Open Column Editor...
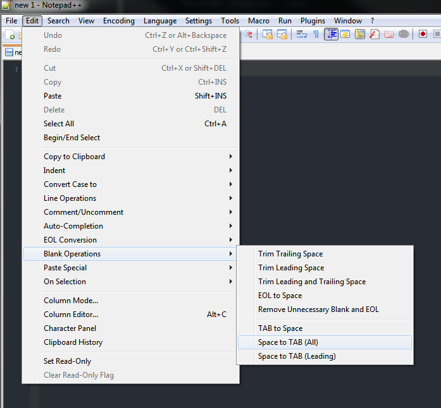Viewport: 441px width, 408px height. pos(131,315)
